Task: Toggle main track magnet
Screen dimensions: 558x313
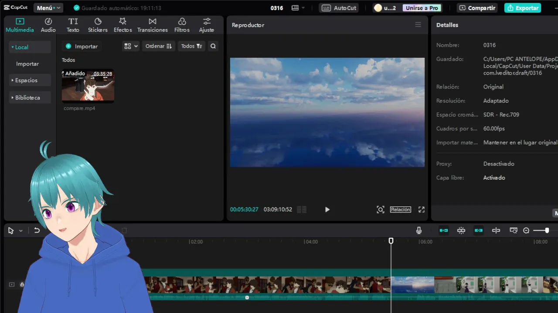Action: click(444, 230)
